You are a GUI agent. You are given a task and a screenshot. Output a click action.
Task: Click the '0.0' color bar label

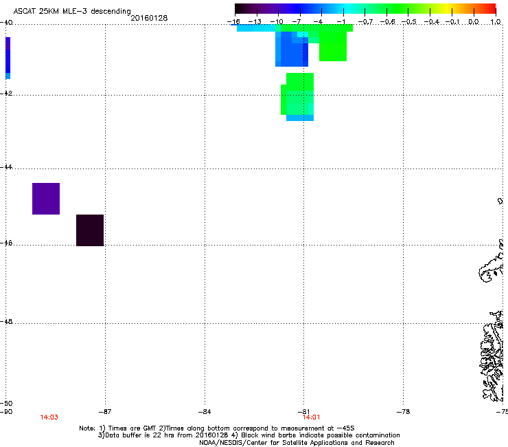click(x=474, y=22)
